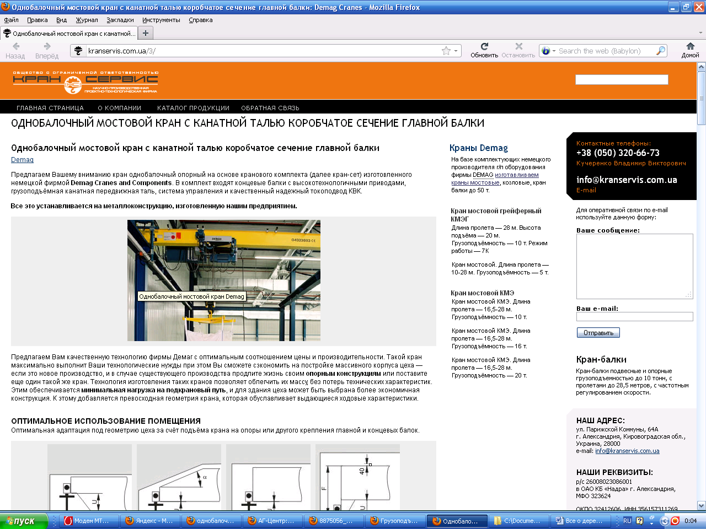The image size is (706, 529).
Task: Click the vertical scrollbar thumb
Action: pyautogui.click(x=701, y=98)
